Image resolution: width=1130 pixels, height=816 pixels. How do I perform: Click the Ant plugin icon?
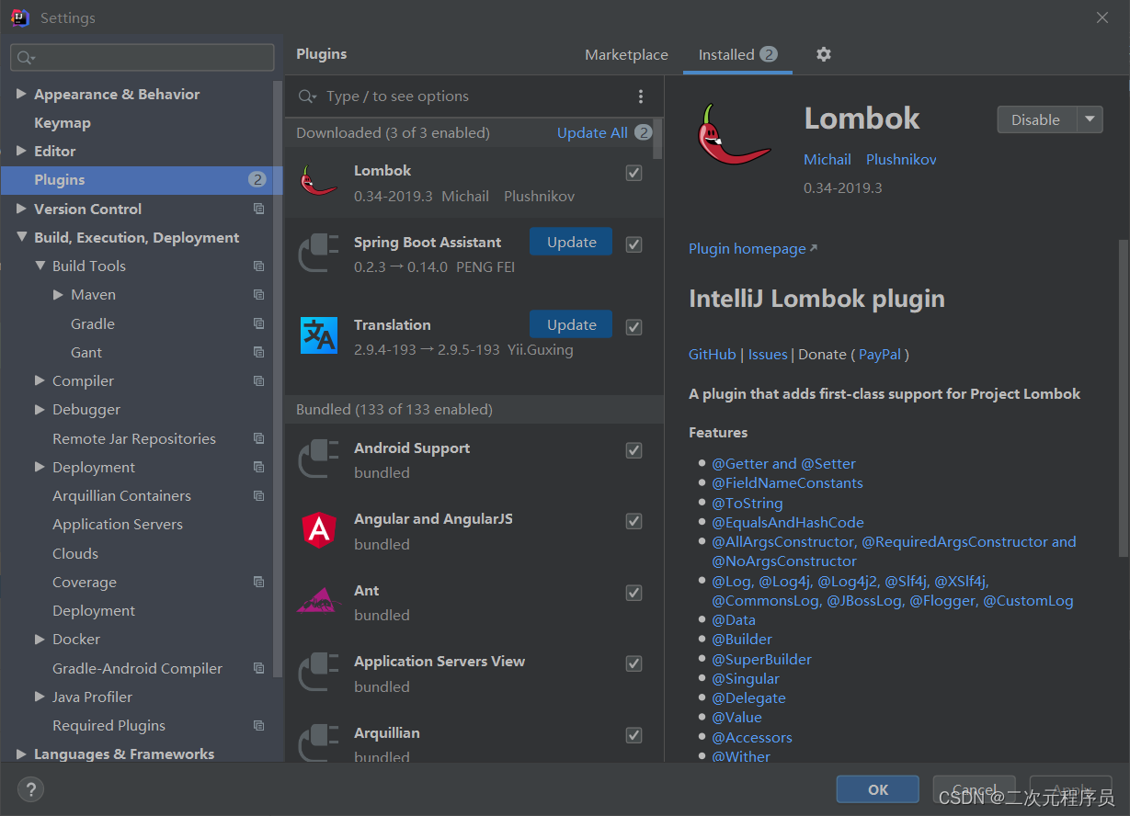pos(319,601)
